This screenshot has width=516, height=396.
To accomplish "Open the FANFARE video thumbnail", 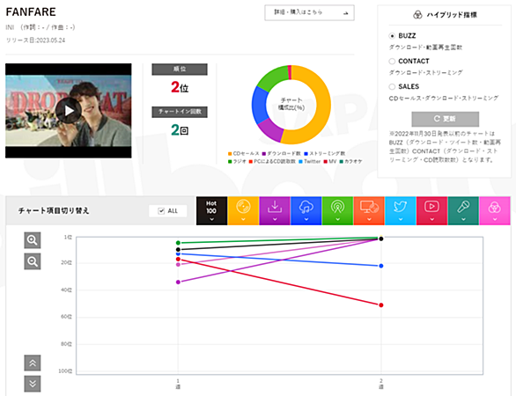I will point(69,111).
